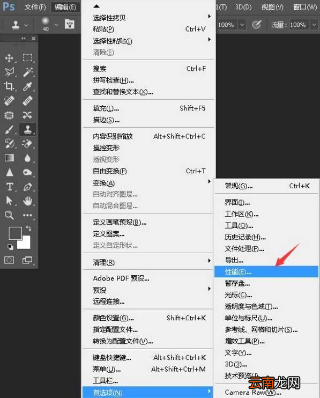Choose Interface (界面) preferences
This screenshot has height=398, width=320.
[266, 203]
